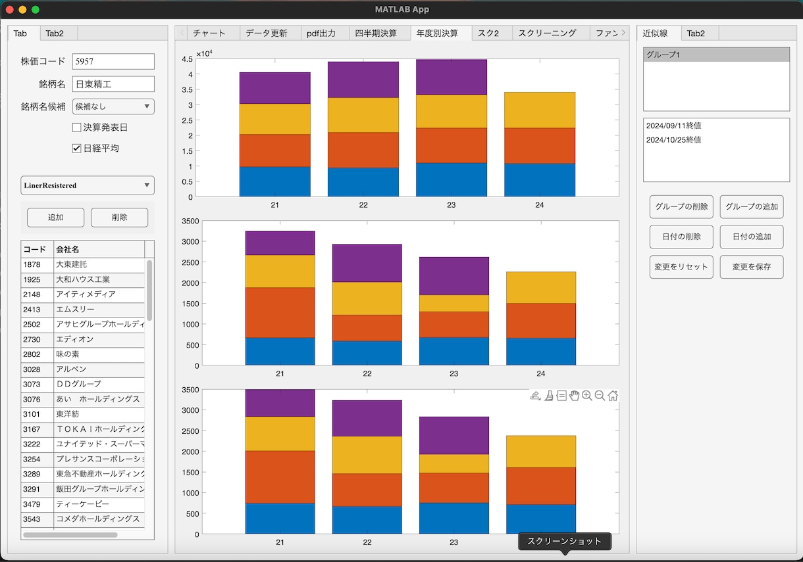Click the 削除 button under LinerResistered

[119, 218]
